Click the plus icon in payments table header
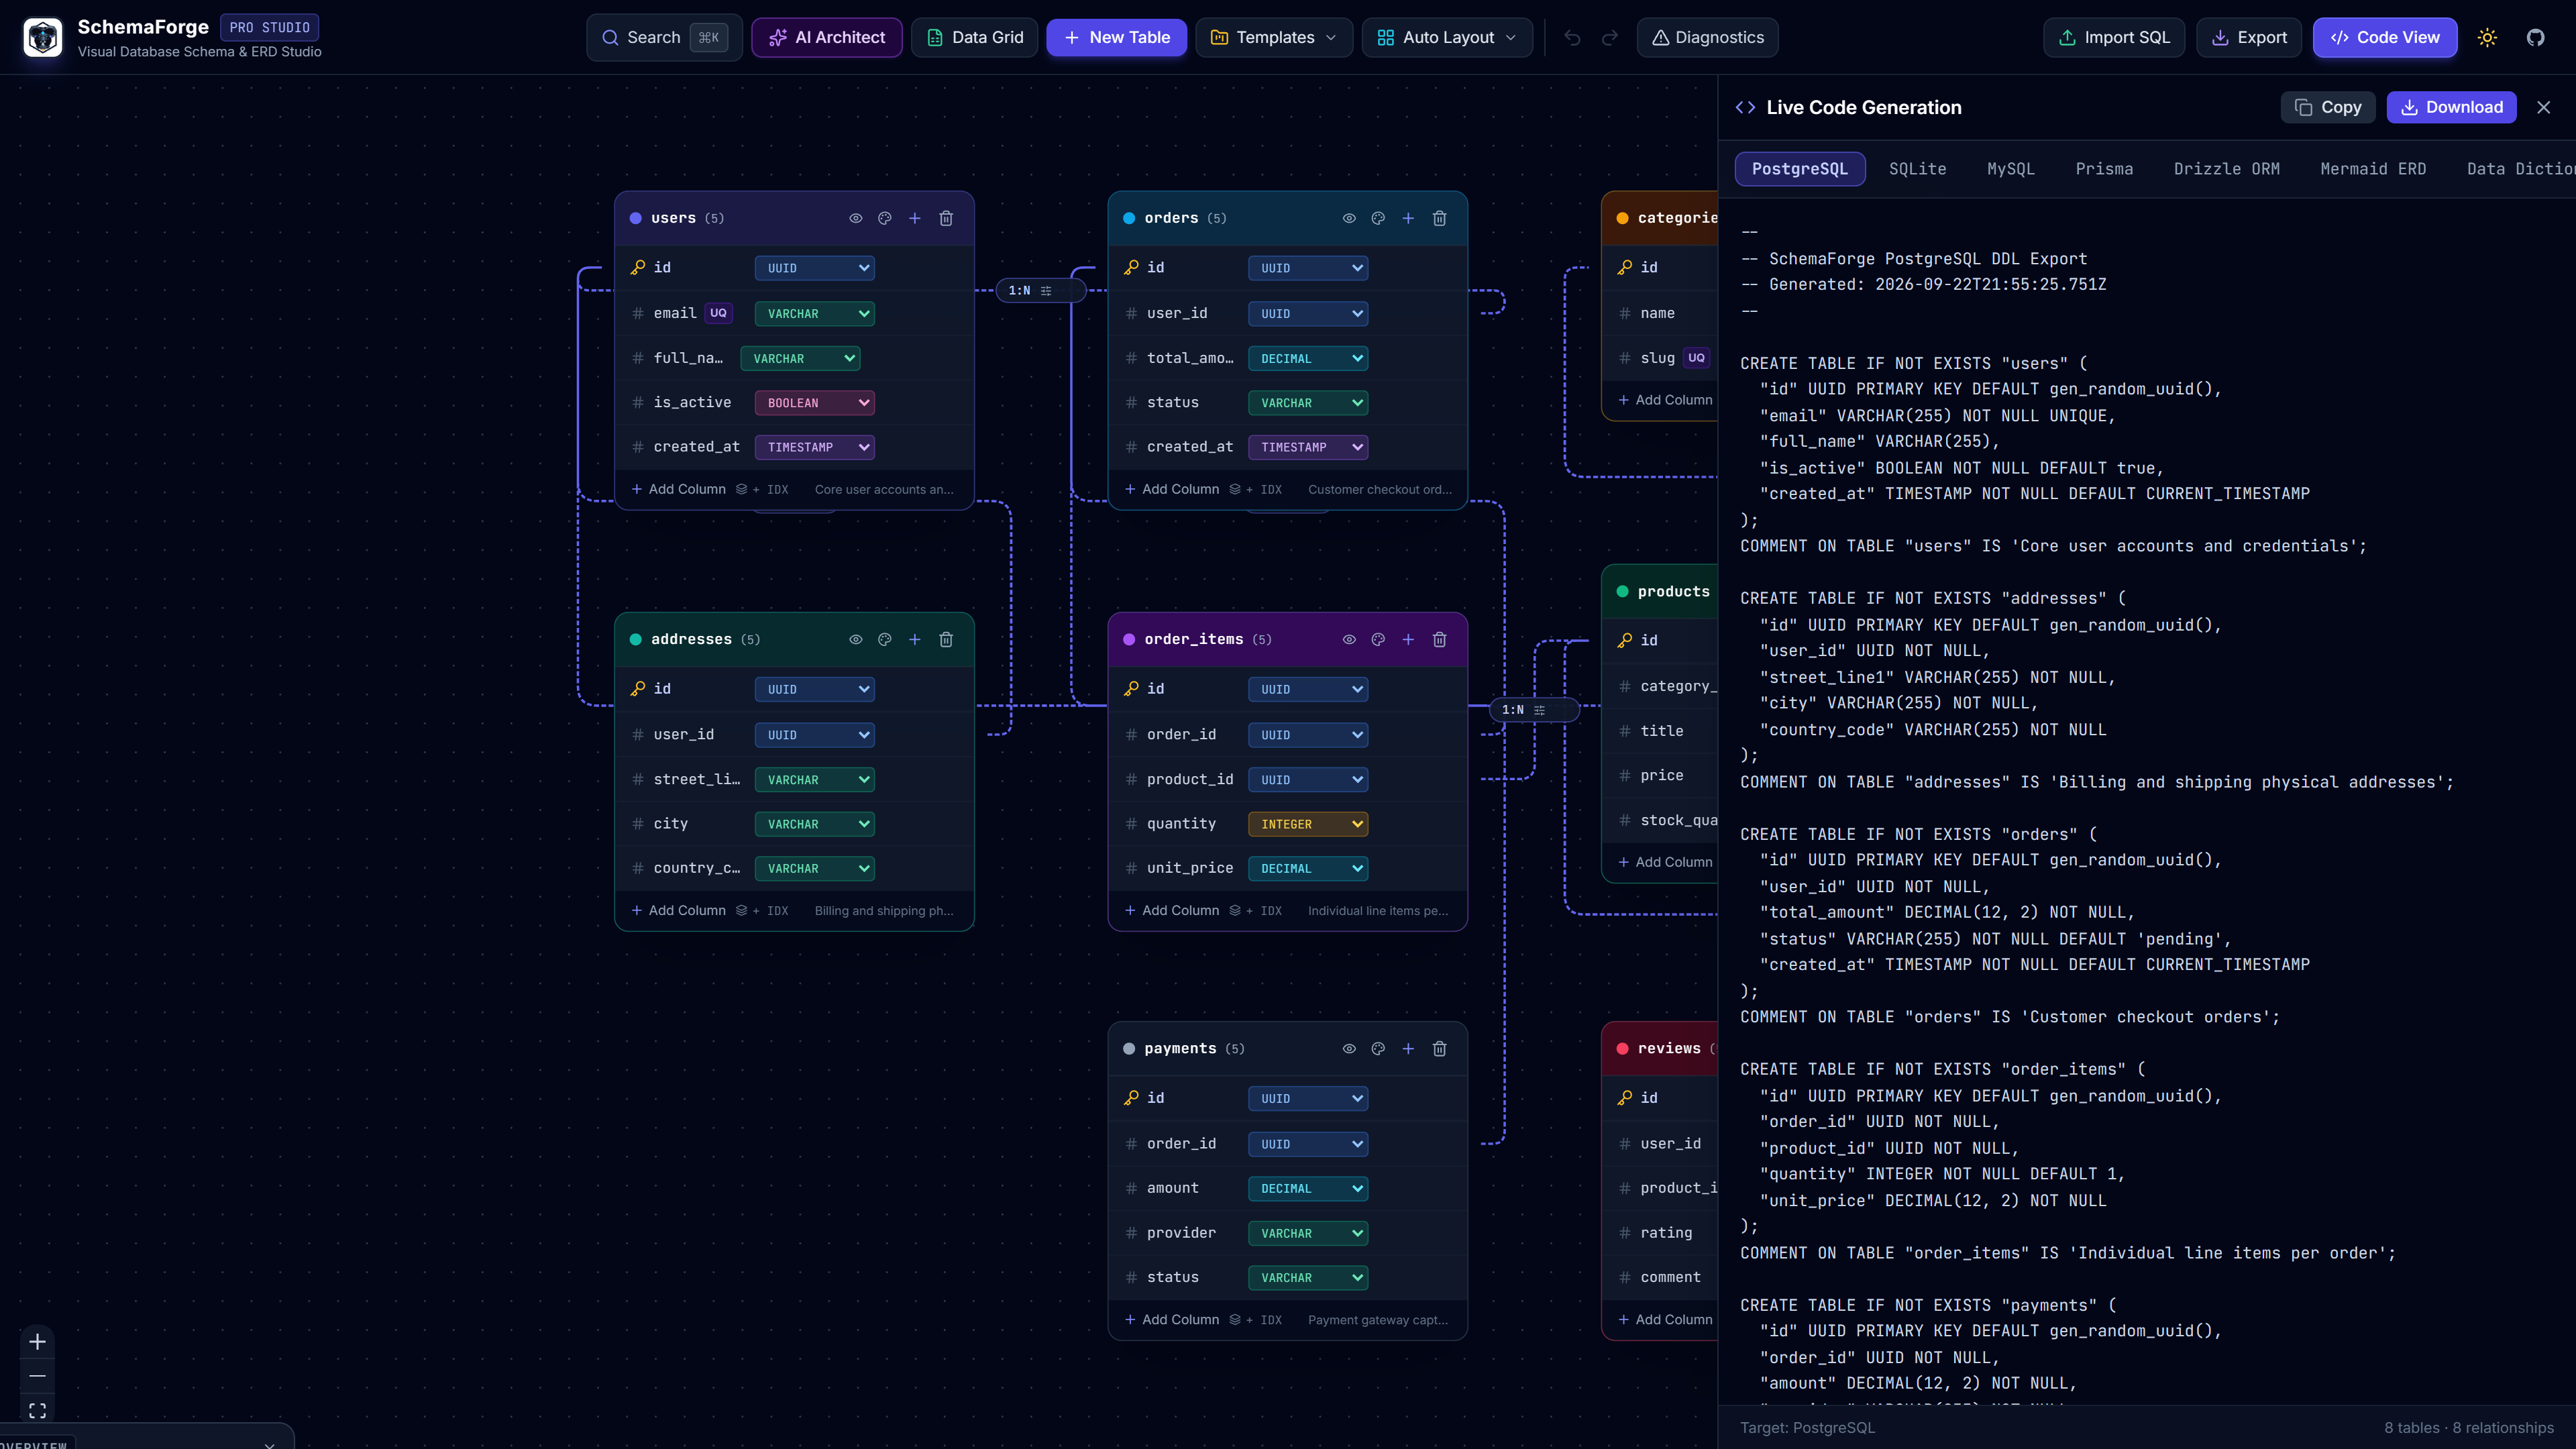 pyautogui.click(x=1408, y=1048)
